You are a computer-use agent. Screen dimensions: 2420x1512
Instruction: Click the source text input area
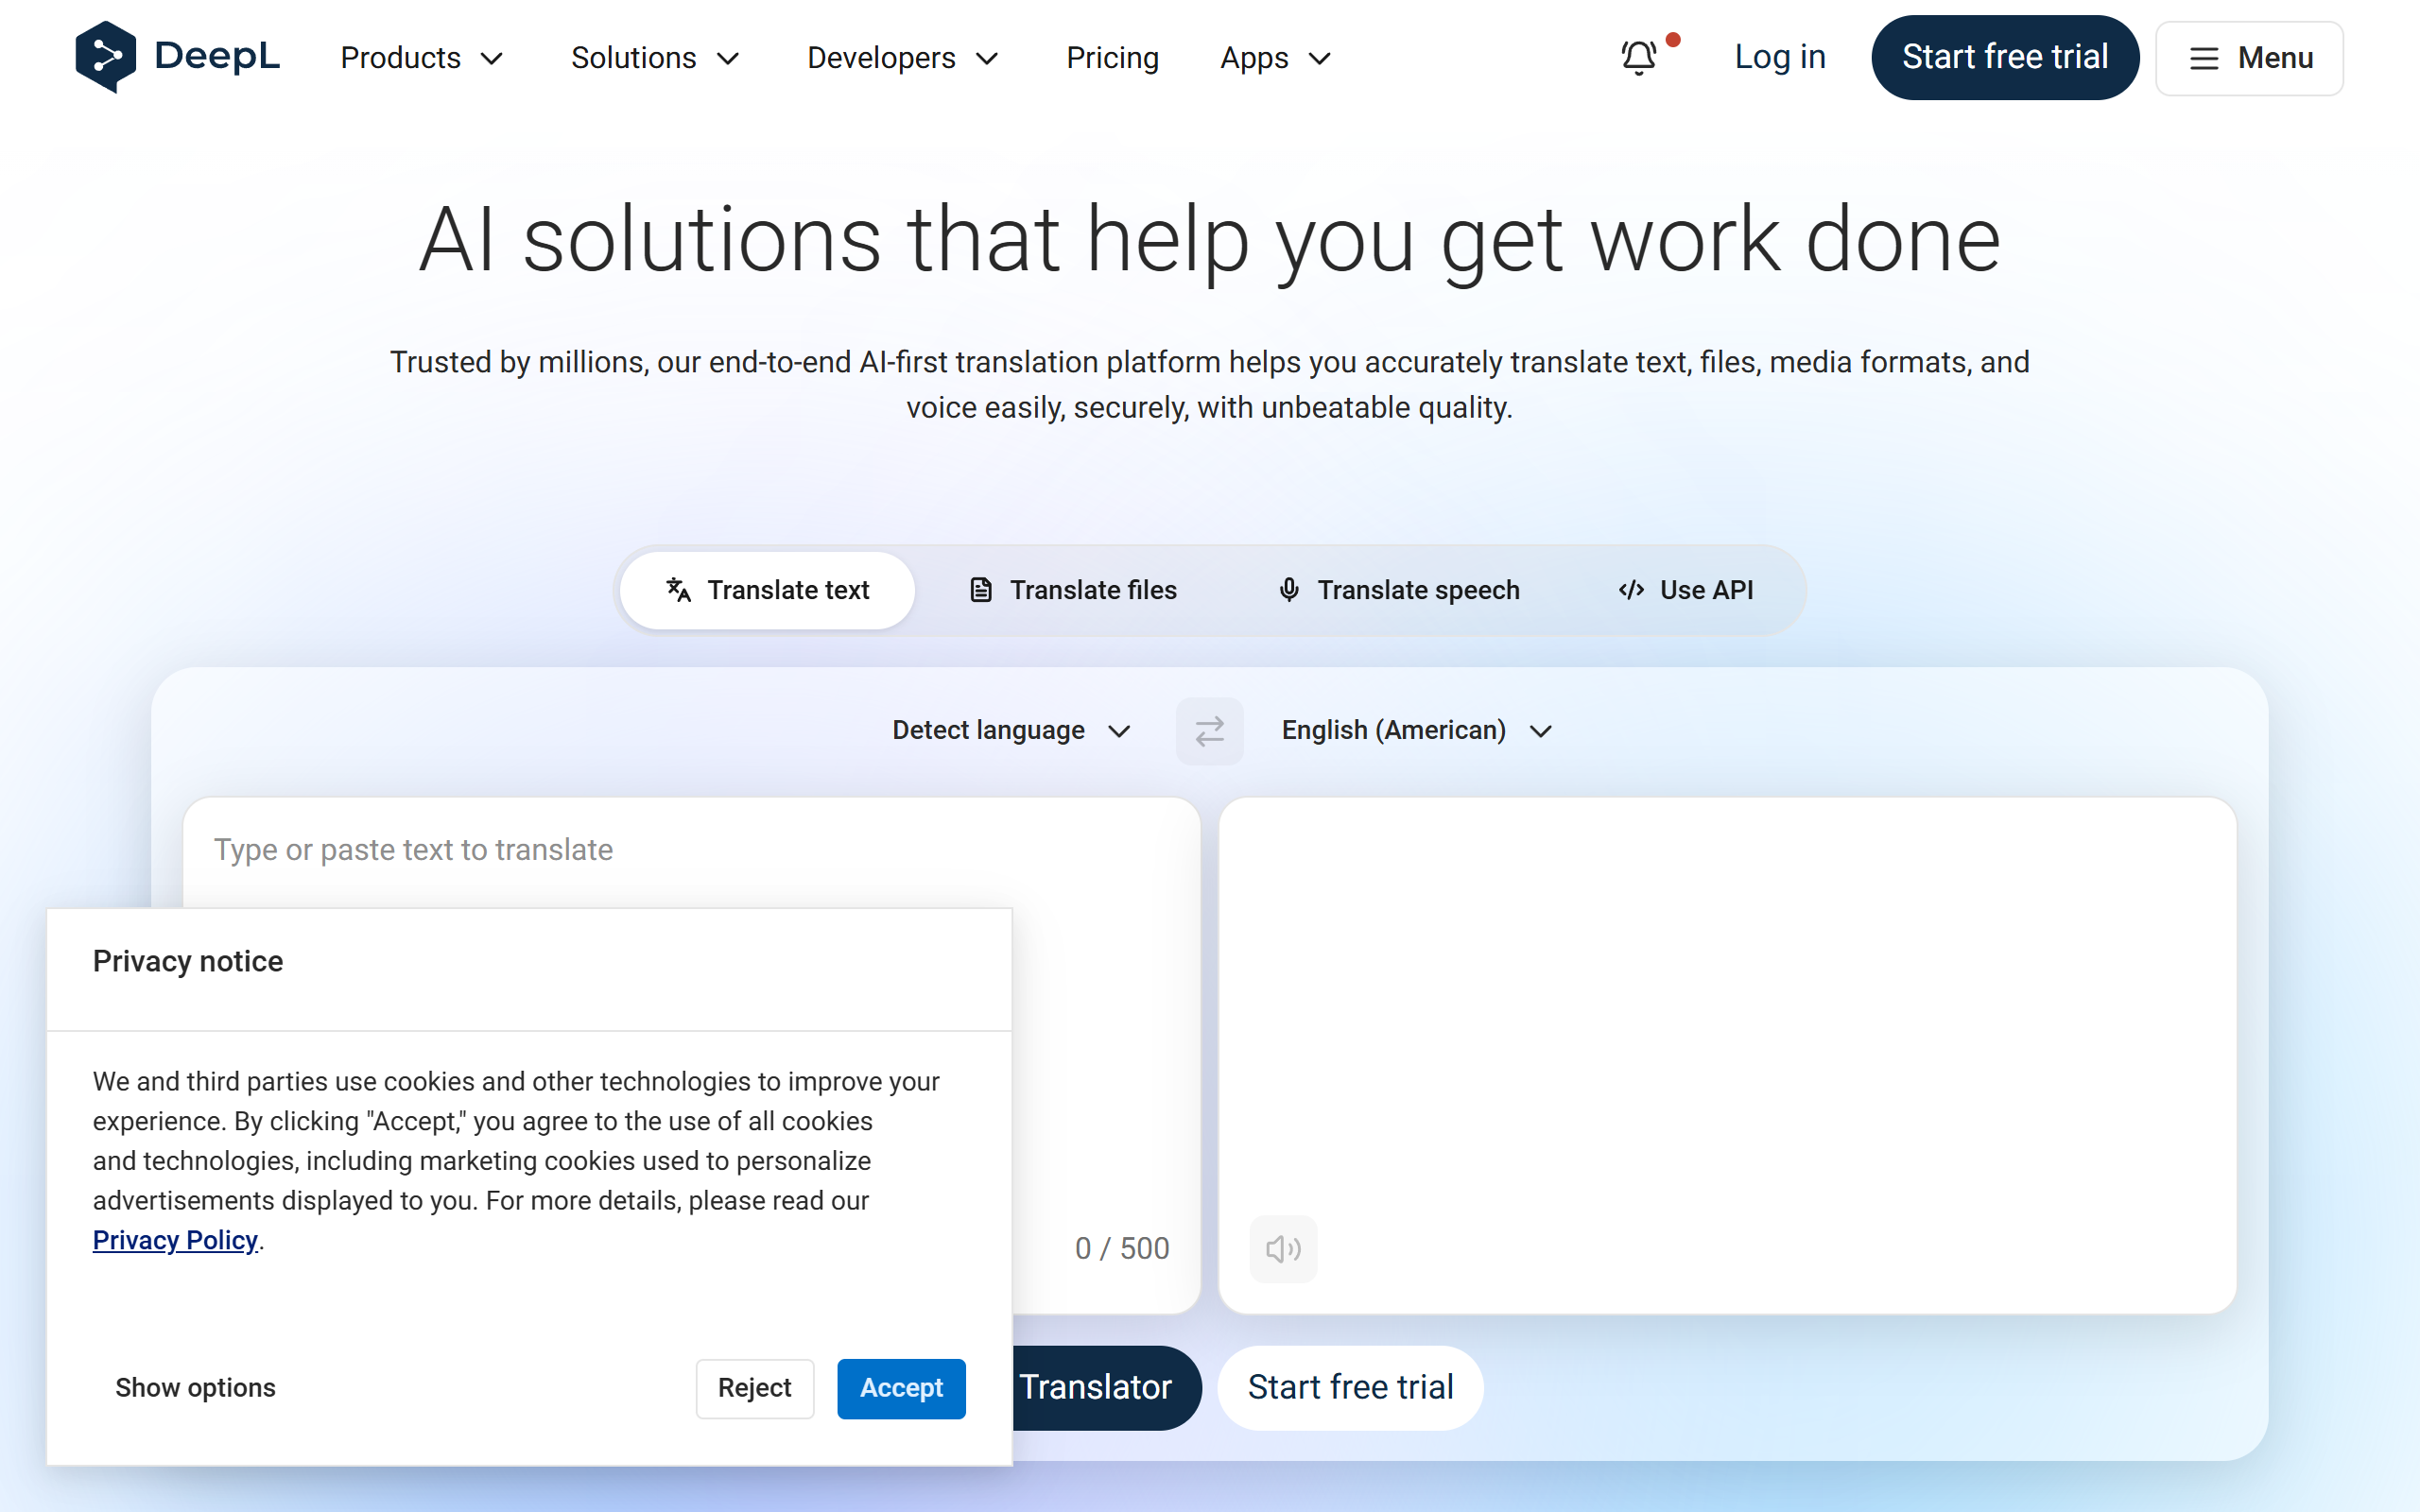pyautogui.click(x=691, y=851)
